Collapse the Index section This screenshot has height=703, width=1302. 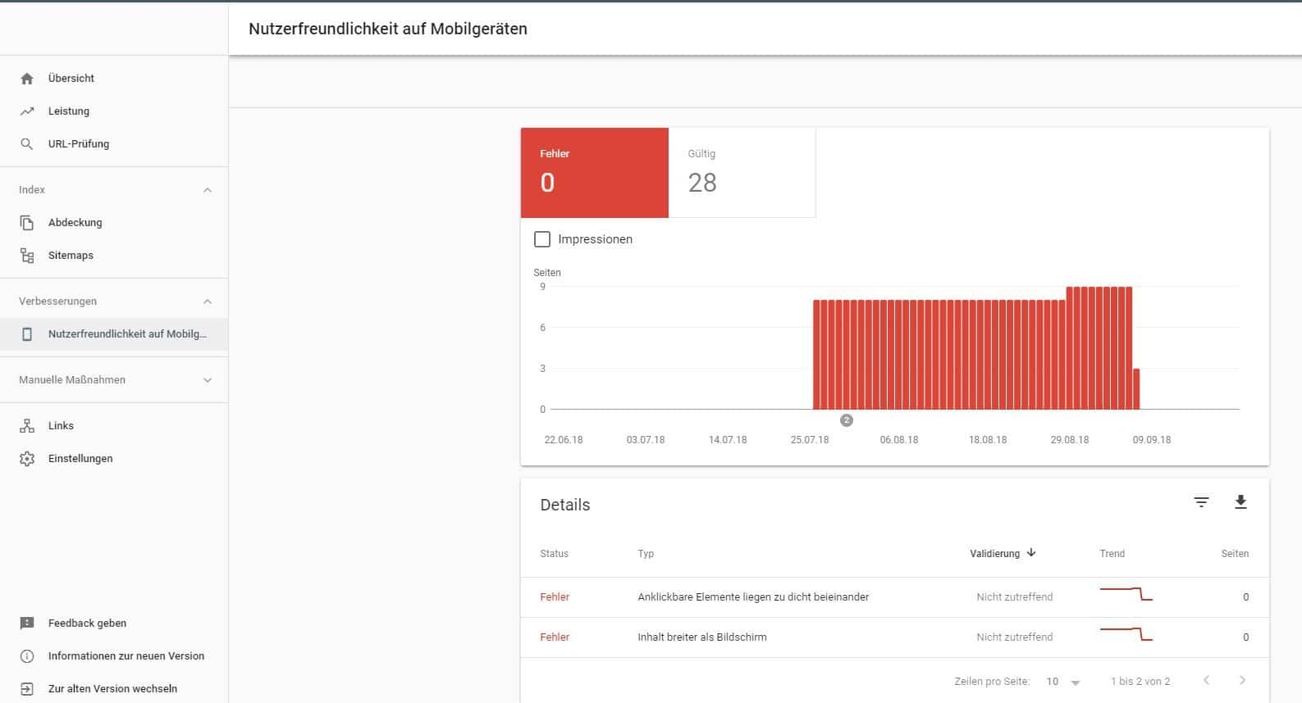click(208, 190)
